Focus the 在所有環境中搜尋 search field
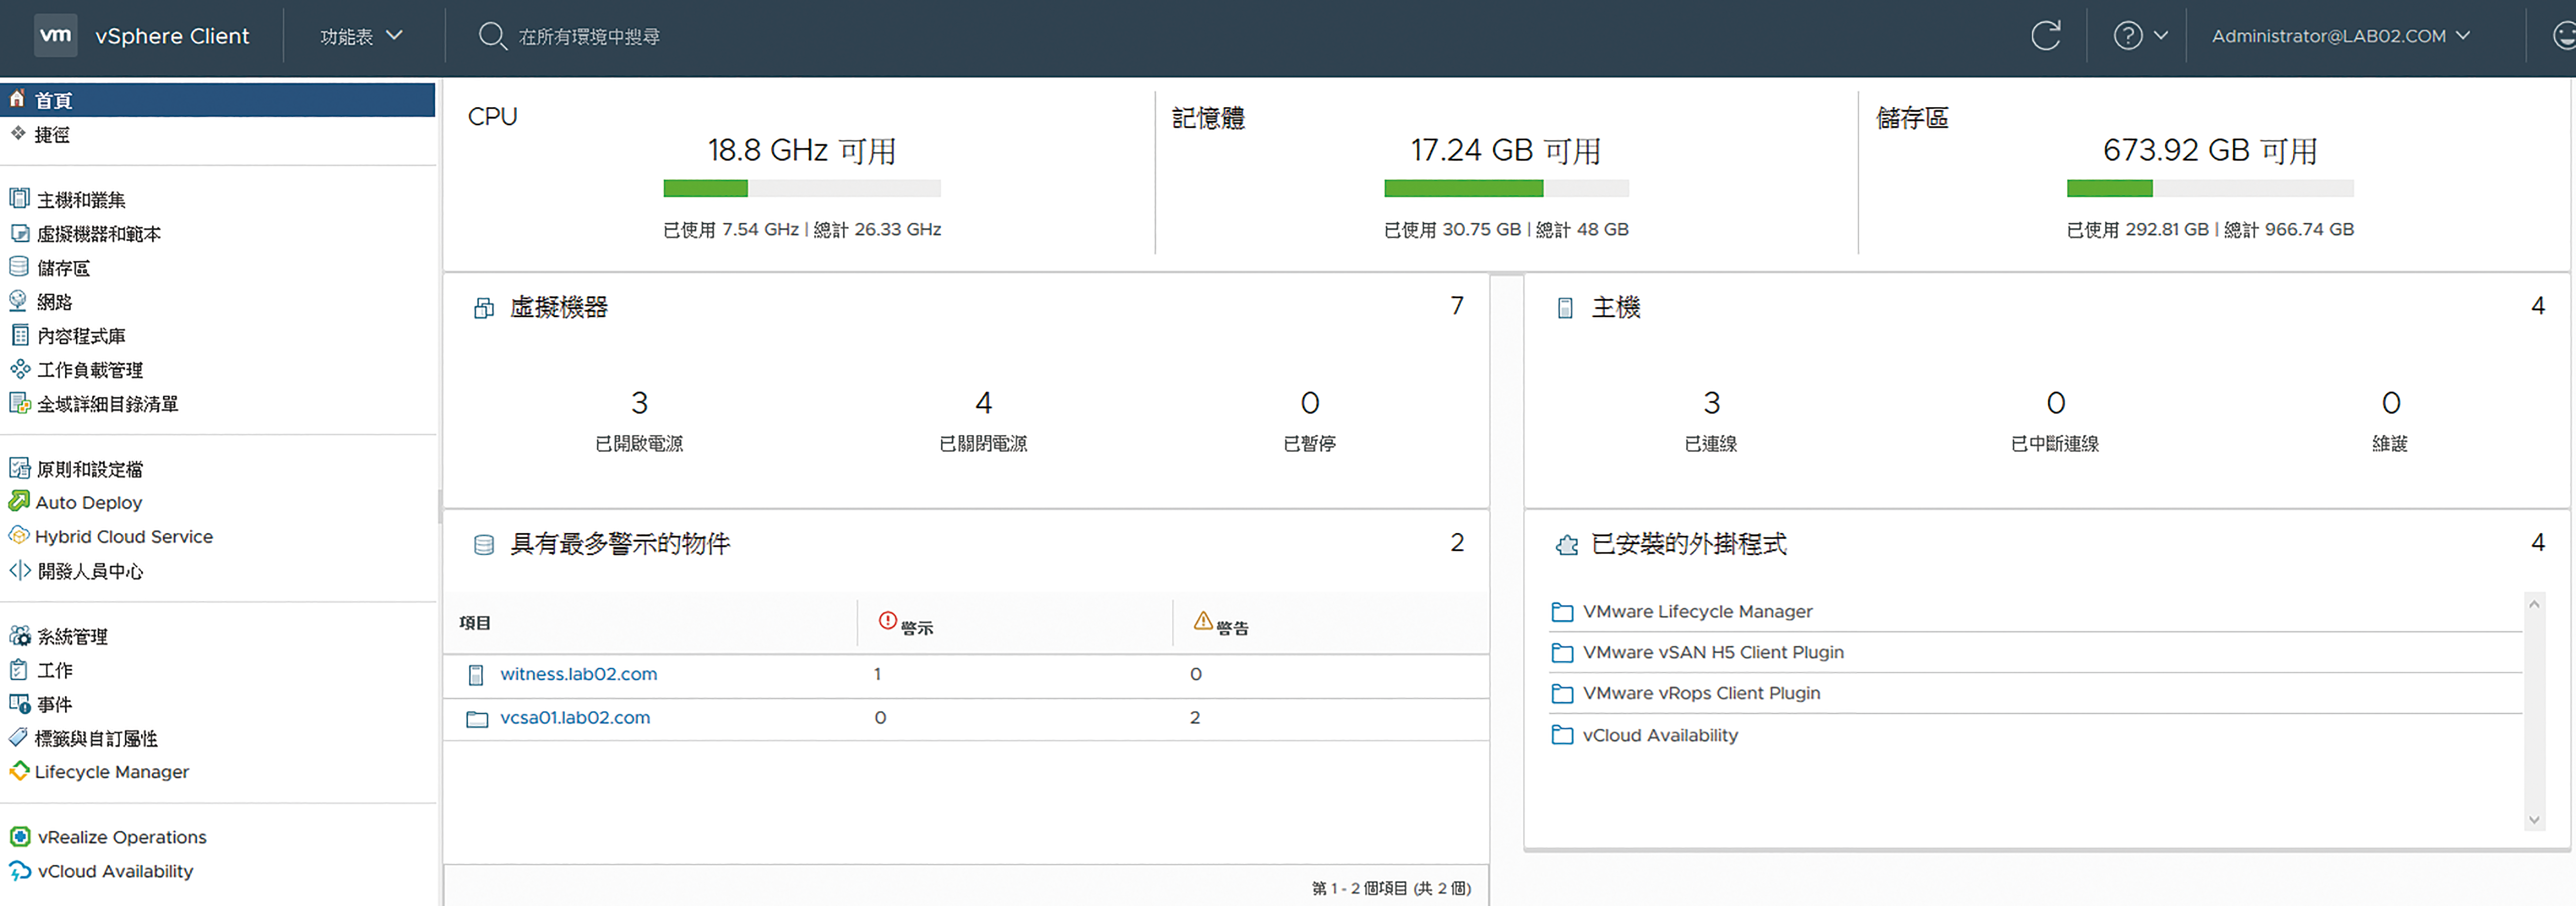The width and height of the screenshot is (2576, 906). (x=589, y=37)
